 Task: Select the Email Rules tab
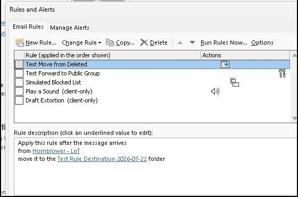[x=28, y=27]
